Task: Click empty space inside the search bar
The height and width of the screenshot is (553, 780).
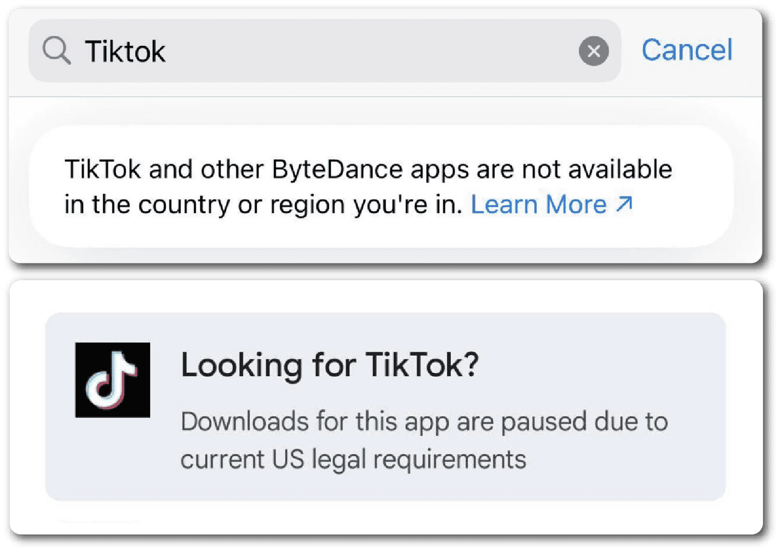Action: pyautogui.click(x=373, y=51)
